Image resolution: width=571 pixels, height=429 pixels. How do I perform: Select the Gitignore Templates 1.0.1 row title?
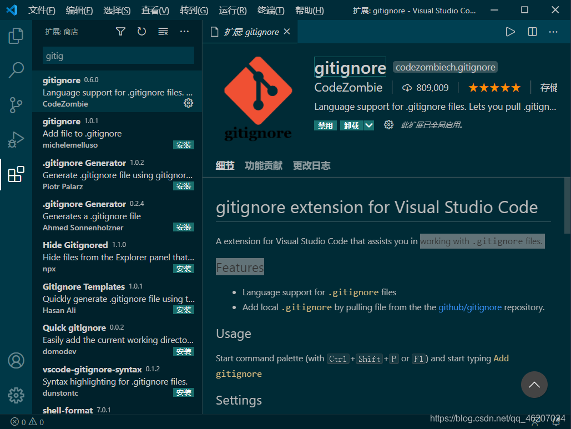click(84, 286)
